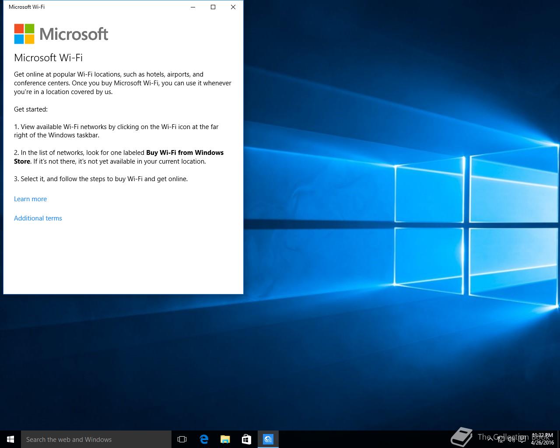
Task: Expand the hidden tray icons chevron
Action: click(x=490, y=439)
